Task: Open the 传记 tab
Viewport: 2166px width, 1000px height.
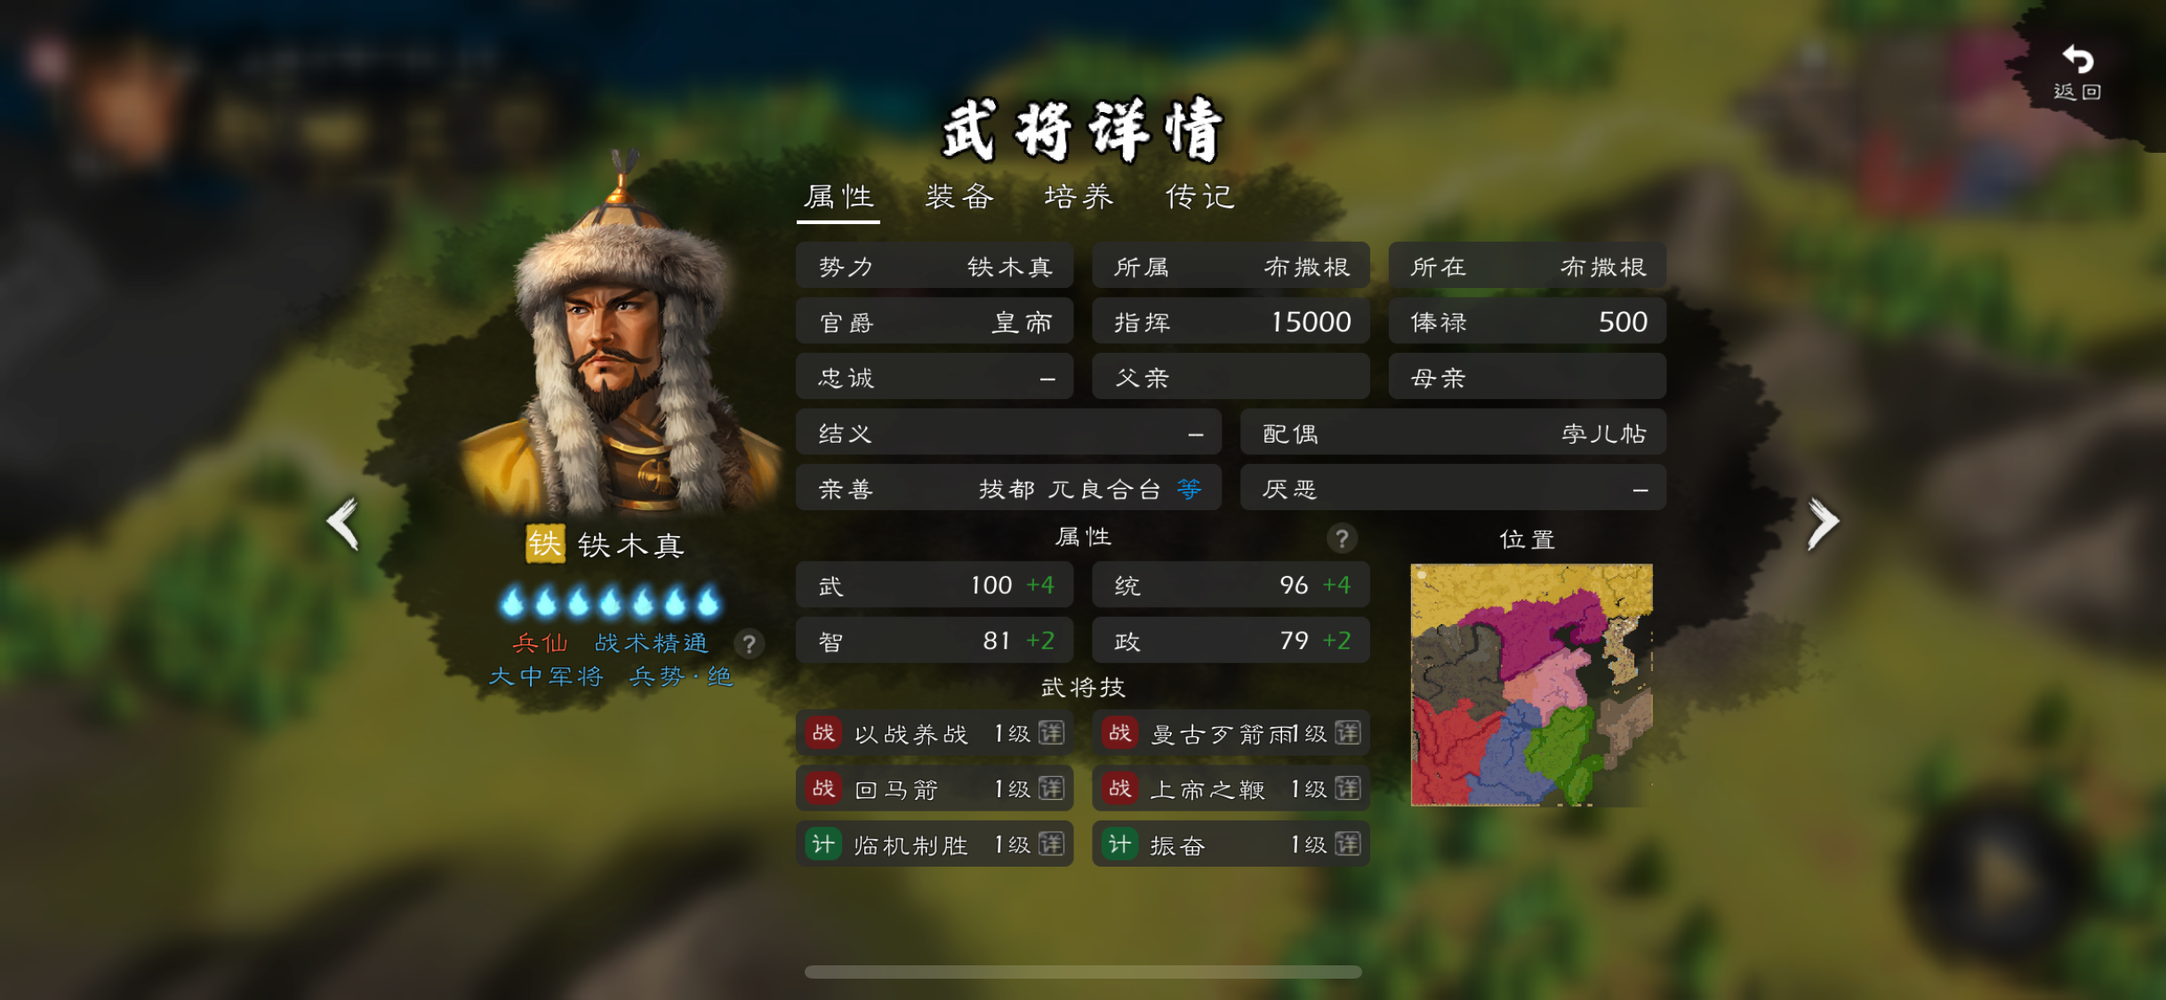Action: click(x=1199, y=196)
